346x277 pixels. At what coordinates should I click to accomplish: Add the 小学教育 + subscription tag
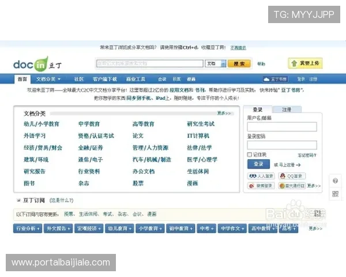(x=151, y=229)
